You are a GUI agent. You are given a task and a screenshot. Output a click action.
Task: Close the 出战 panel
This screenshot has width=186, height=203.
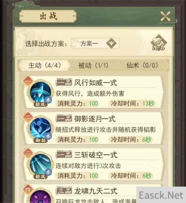click(x=165, y=16)
